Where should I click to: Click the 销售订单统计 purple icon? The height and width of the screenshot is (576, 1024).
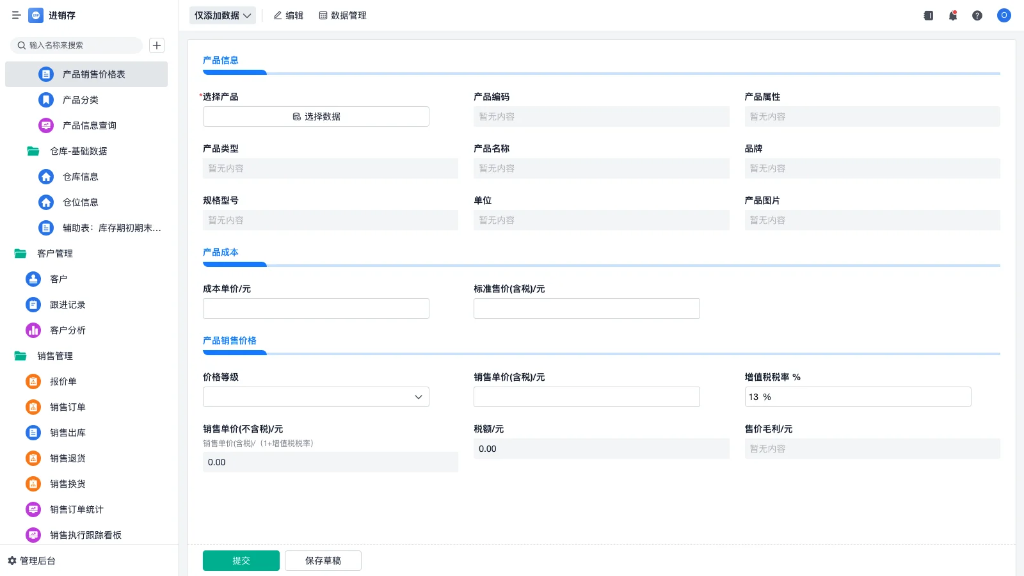[x=33, y=509]
